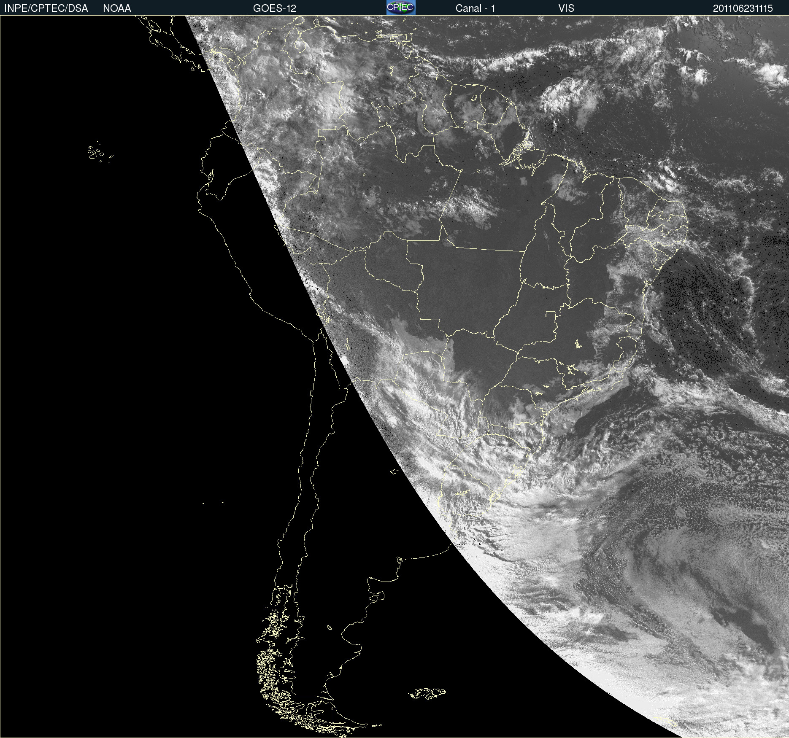Click the timestamp '201106231115'
Image resolution: width=789 pixels, height=738 pixels.
(x=743, y=8)
